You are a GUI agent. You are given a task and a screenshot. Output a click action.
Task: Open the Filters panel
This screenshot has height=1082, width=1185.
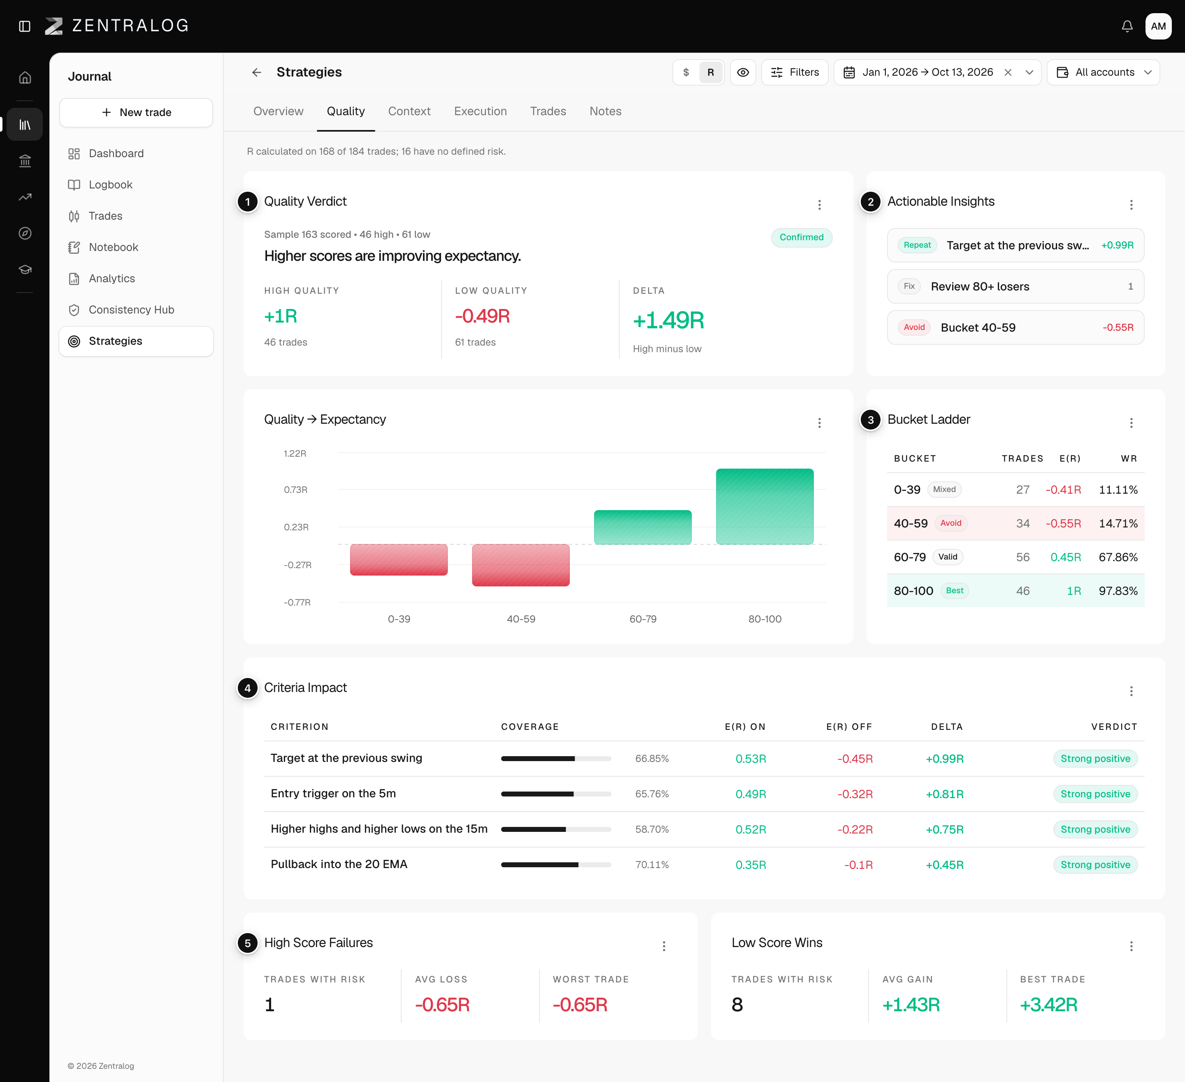795,72
